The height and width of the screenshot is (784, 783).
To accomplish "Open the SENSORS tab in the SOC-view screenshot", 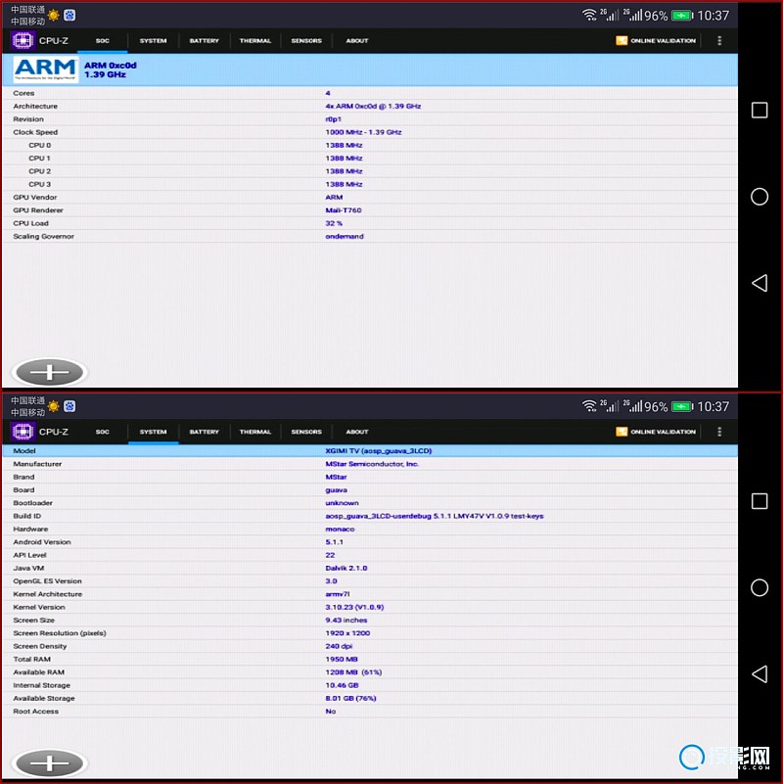I will click(x=306, y=40).
